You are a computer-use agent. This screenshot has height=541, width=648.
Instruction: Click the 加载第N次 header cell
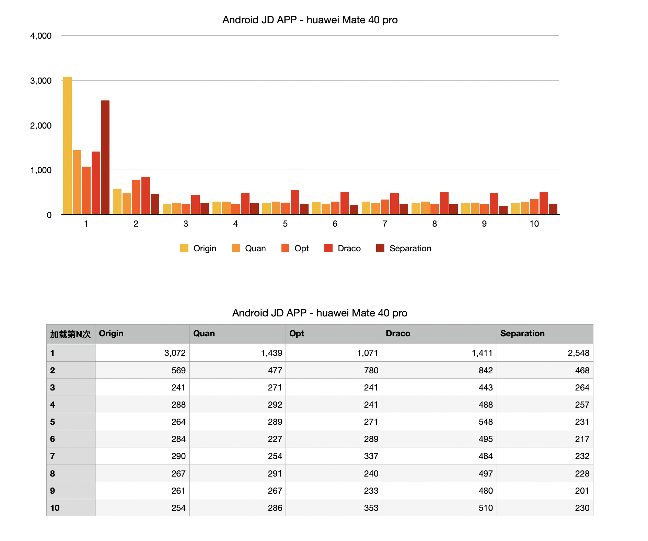point(71,334)
